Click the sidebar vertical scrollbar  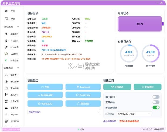coord(3,96)
